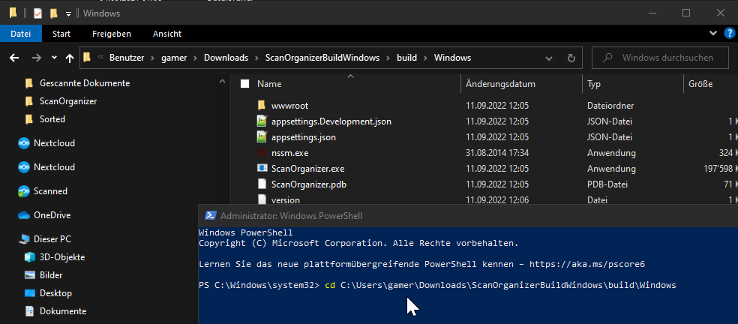Image resolution: width=738 pixels, height=324 pixels.
Task: Open 3D-Objekte in the sidebar
Action: tap(62, 257)
